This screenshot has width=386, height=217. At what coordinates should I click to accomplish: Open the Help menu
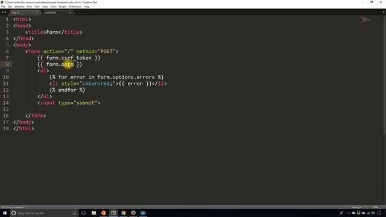click(87, 7)
